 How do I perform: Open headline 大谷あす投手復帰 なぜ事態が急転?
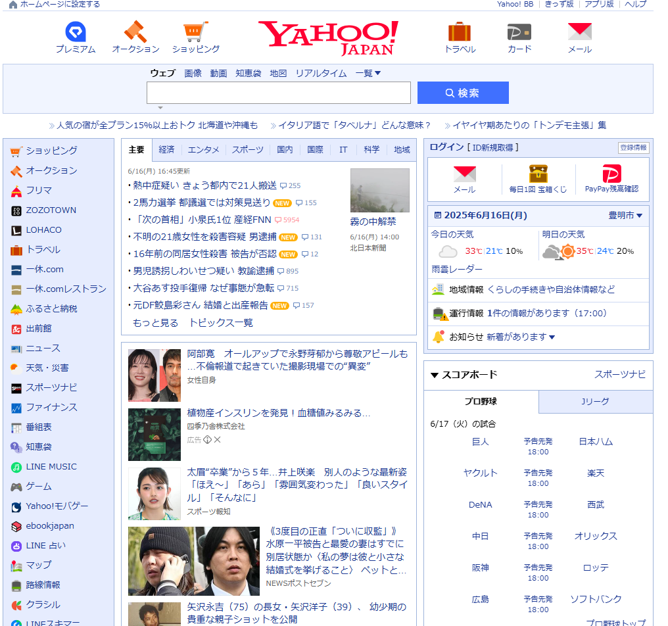point(204,288)
